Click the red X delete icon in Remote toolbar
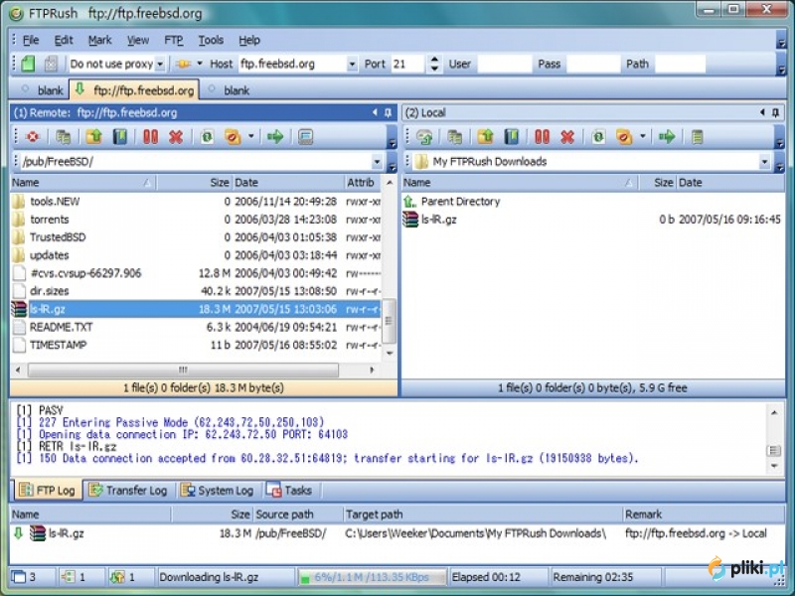The width and height of the screenshot is (795, 596). 176,137
